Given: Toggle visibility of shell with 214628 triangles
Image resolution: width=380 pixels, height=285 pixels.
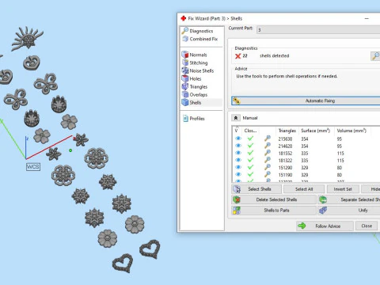Looking at the screenshot, I should (238, 146).
